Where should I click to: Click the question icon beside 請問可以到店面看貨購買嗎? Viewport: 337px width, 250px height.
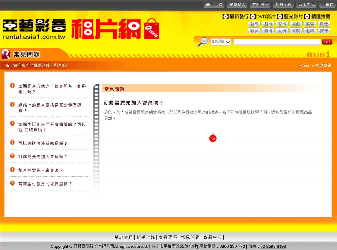click(12, 123)
